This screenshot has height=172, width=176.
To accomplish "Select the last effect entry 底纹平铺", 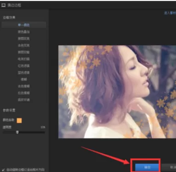I will [24, 100].
